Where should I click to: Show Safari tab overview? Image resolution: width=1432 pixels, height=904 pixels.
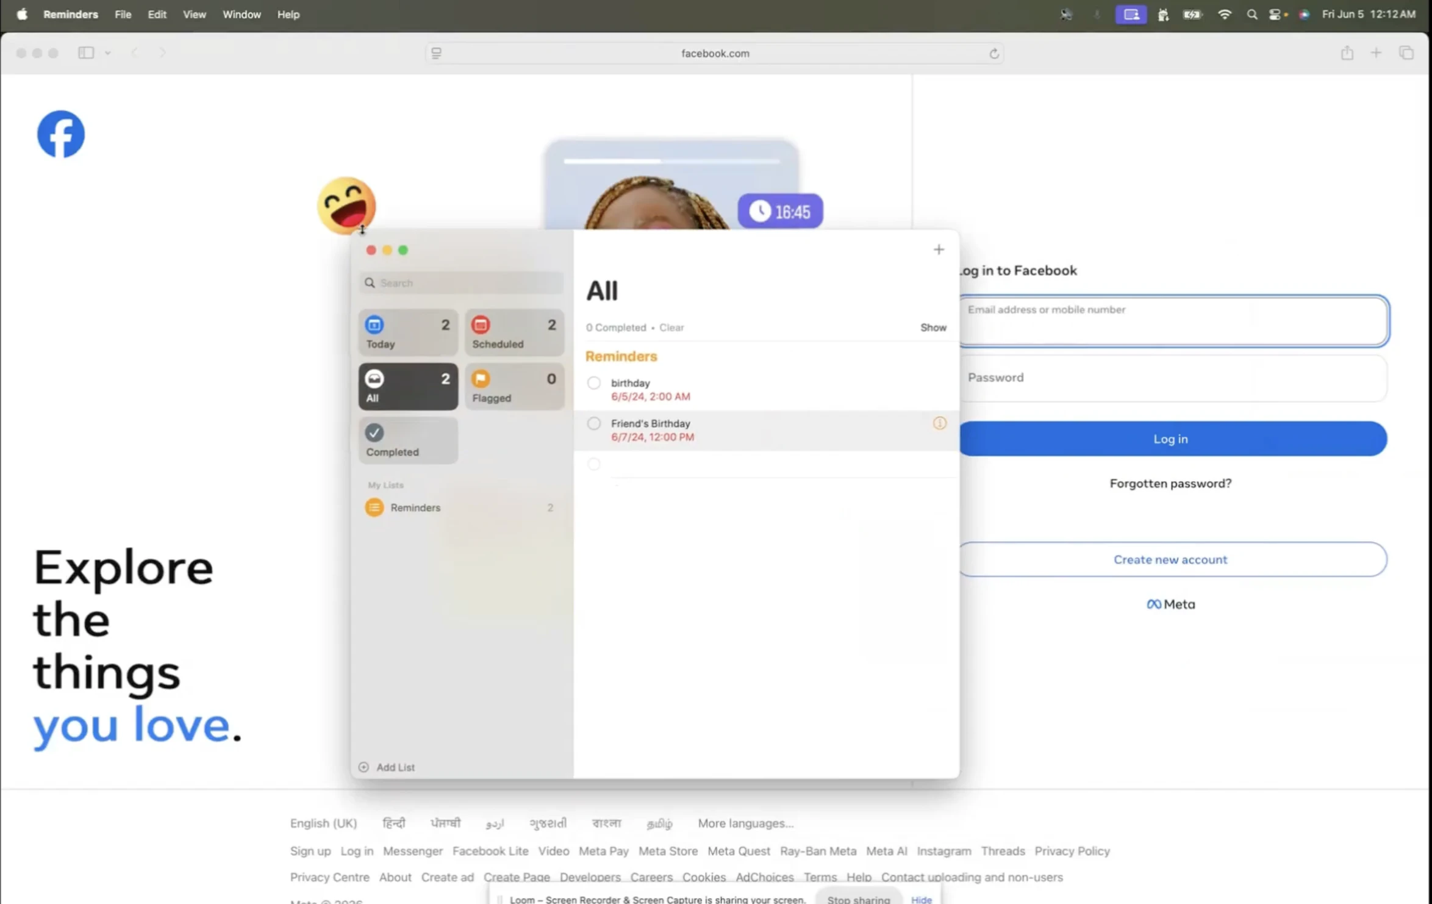coord(1406,53)
